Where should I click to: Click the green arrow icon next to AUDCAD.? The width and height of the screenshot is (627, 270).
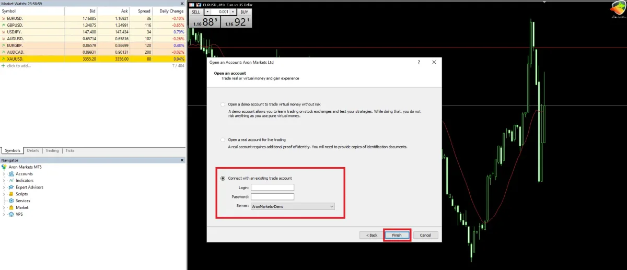pos(4,52)
